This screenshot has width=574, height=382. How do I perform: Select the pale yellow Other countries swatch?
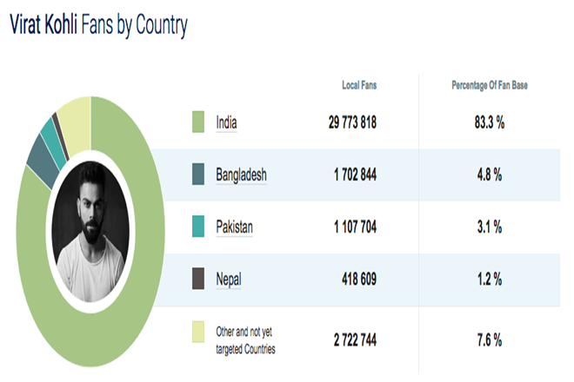point(199,333)
